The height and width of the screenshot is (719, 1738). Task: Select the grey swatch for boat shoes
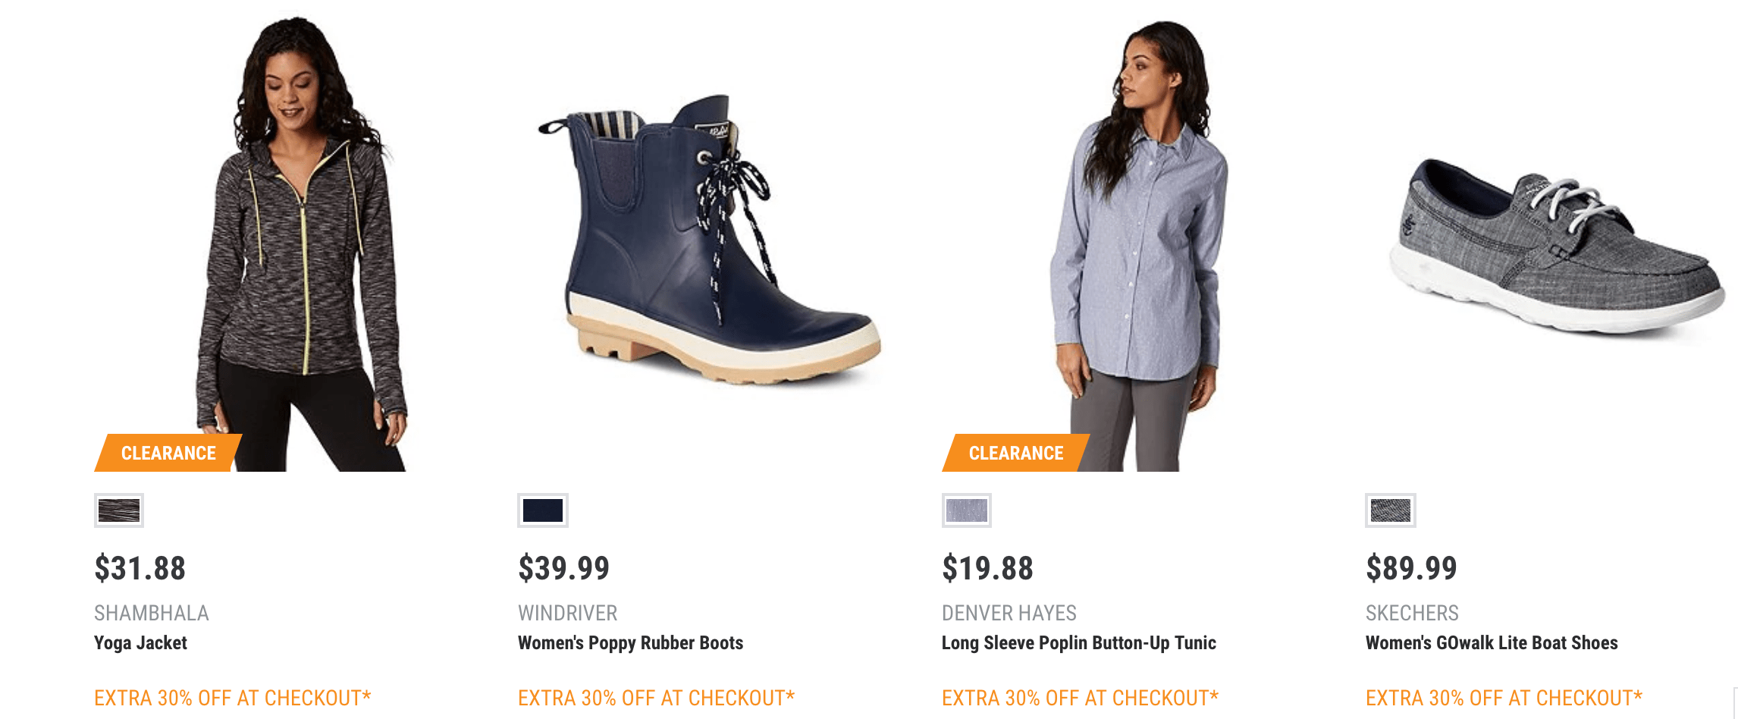[1391, 510]
